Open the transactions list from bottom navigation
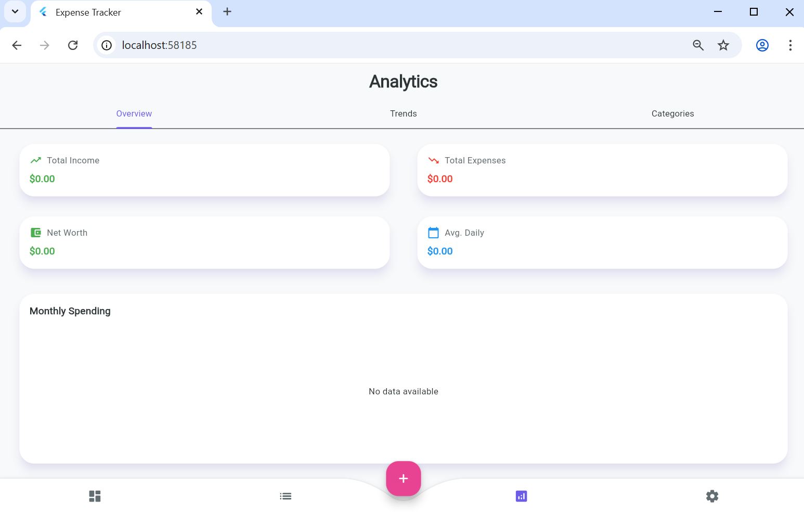 pos(286,496)
